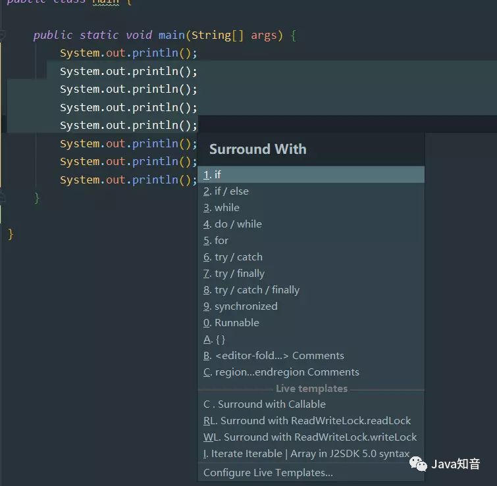The width and height of the screenshot is (497, 486).
Task: Click the method's closing green brace
Action: [37, 198]
